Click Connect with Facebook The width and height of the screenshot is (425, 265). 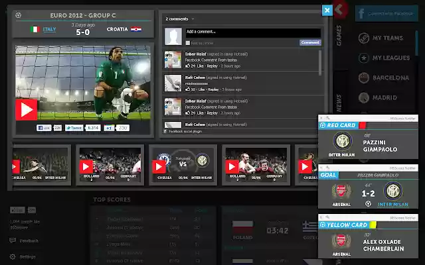(x=386, y=13)
